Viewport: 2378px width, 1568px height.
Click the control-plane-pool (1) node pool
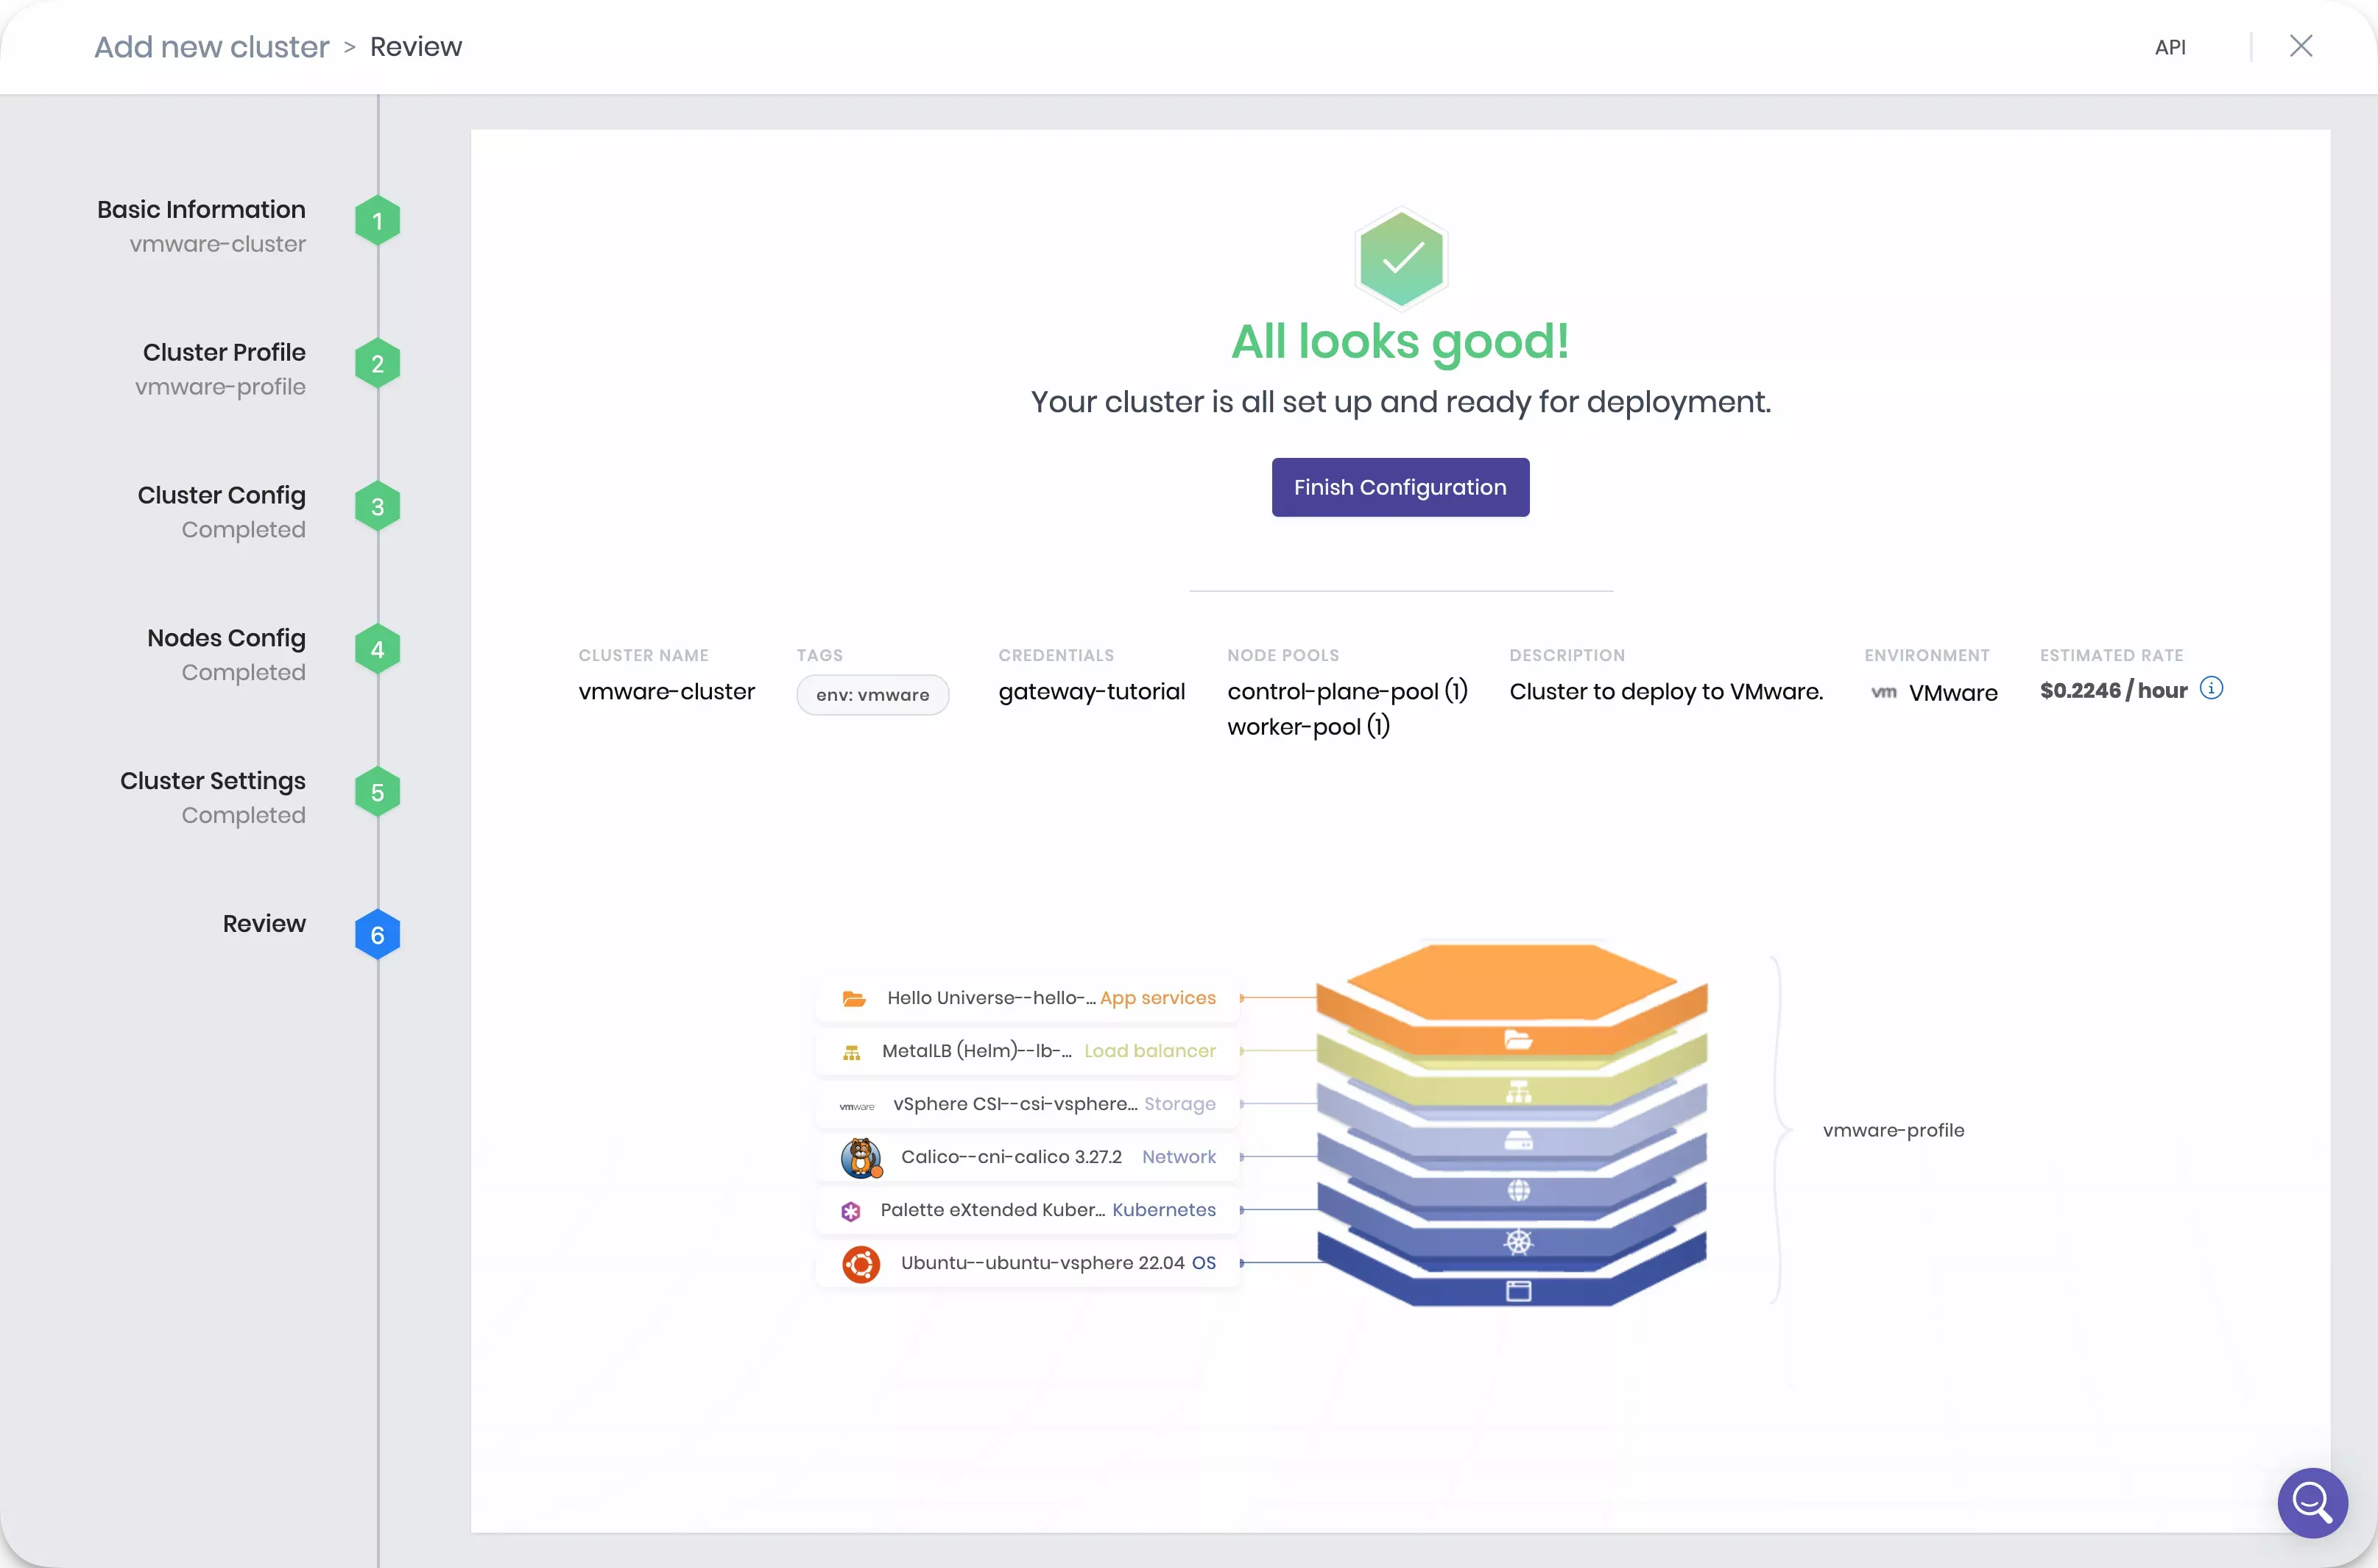(1347, 691)
